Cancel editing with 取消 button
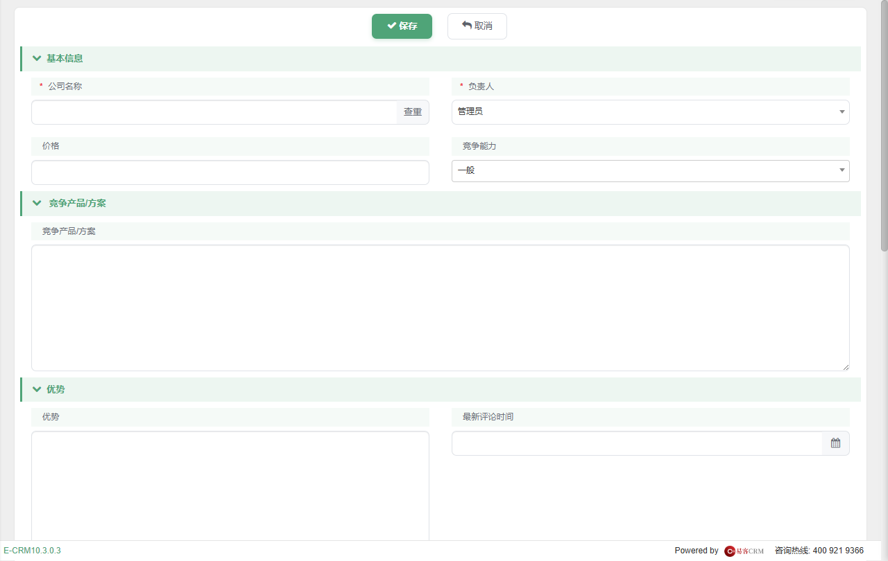Viewport: 888px width, 561px height. [477, 26]
